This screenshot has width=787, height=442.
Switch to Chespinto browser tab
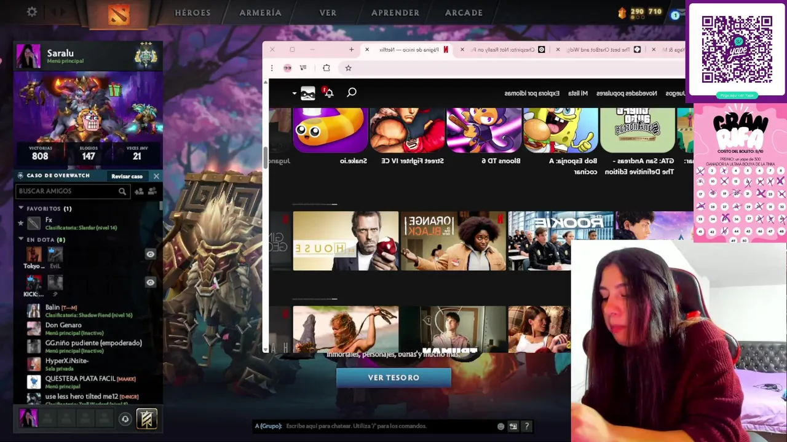tap(504, 50)
